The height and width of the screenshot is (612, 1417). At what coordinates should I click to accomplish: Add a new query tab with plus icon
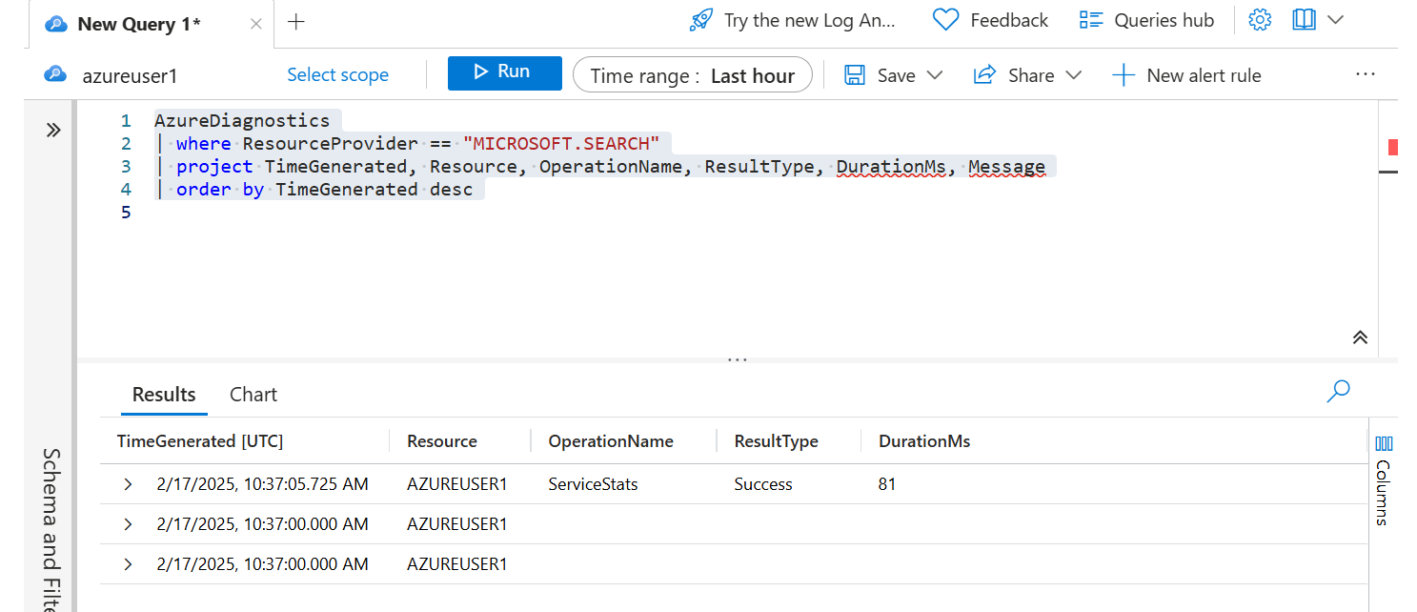pos(296,22)
